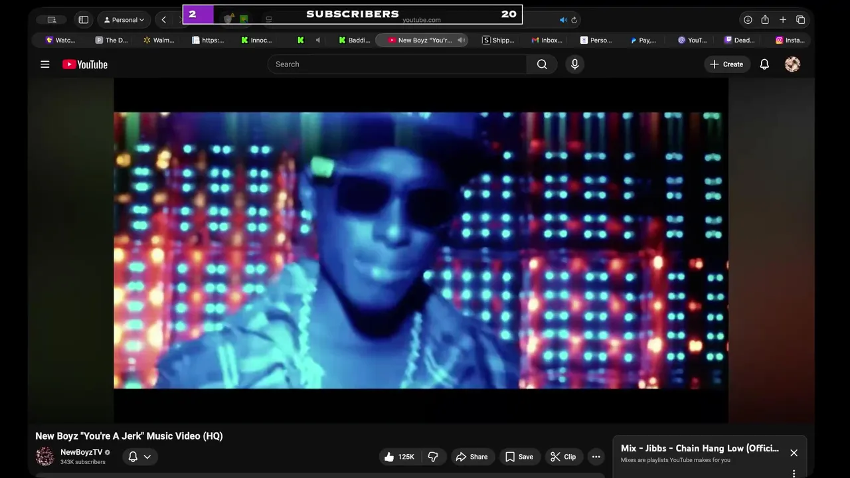Switch to the YouT... tab
This screenshot has width=850, height=478.
(693, 40)
